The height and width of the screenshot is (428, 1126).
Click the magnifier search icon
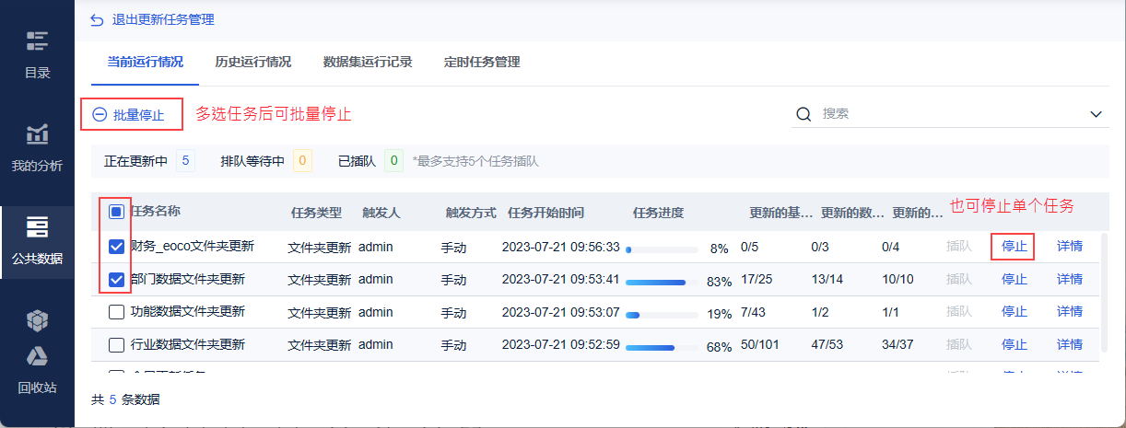[x=803, y=114]
